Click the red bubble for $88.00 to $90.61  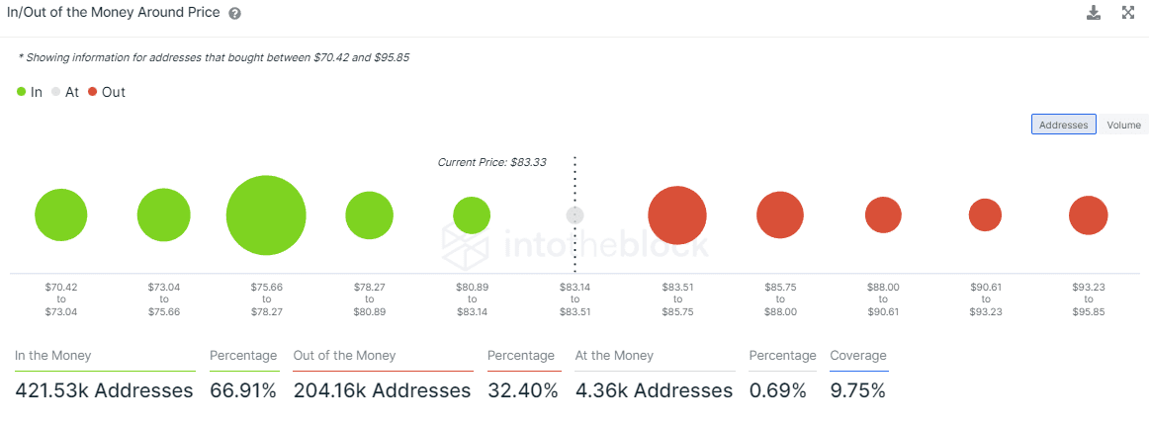coord(883,215)
